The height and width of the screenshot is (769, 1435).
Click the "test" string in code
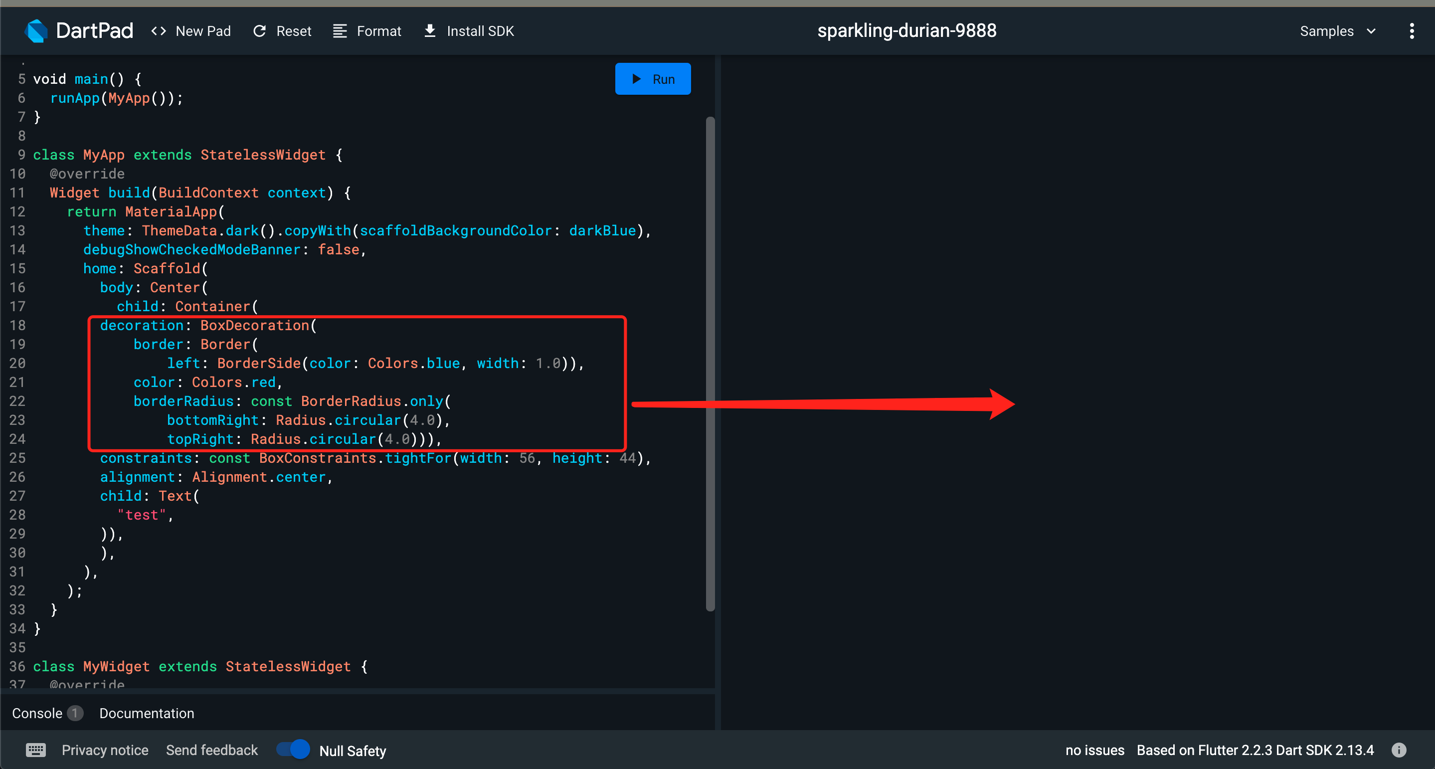click(x=142, y=515)
